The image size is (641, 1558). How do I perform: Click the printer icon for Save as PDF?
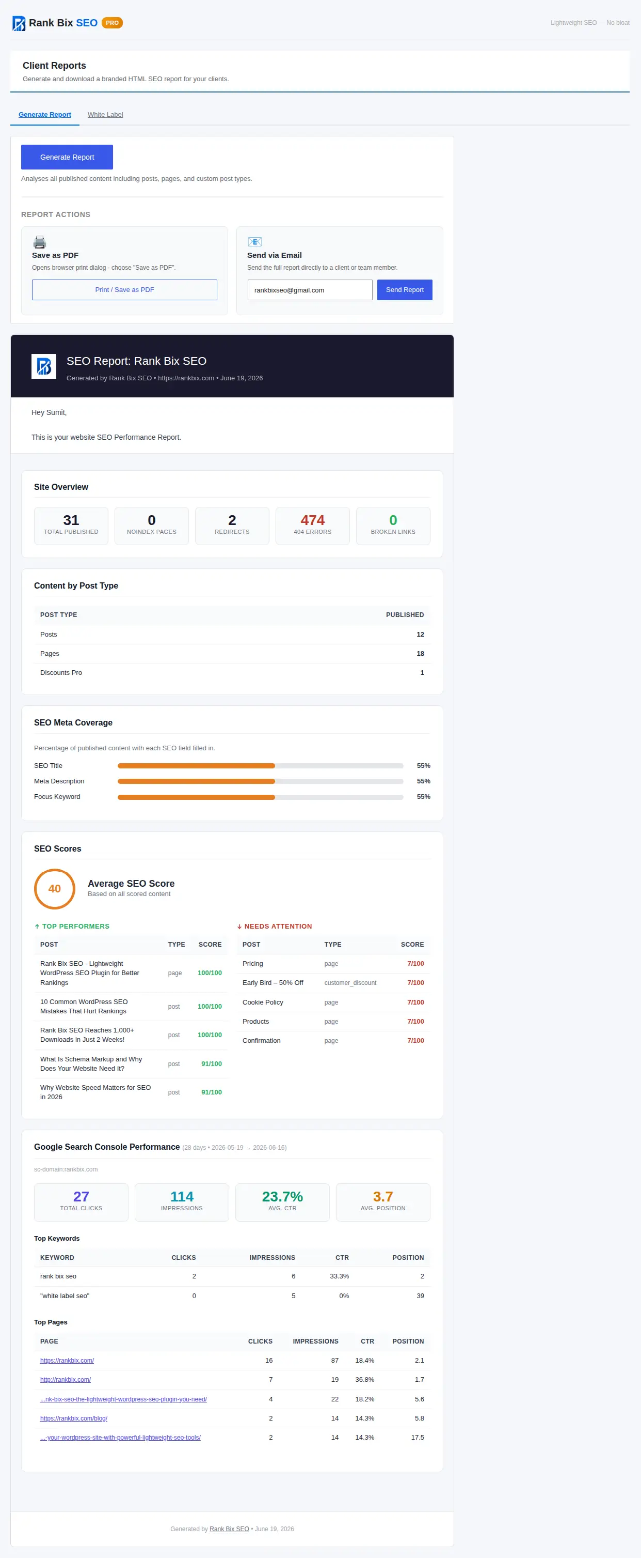click(x=39, y=242)
